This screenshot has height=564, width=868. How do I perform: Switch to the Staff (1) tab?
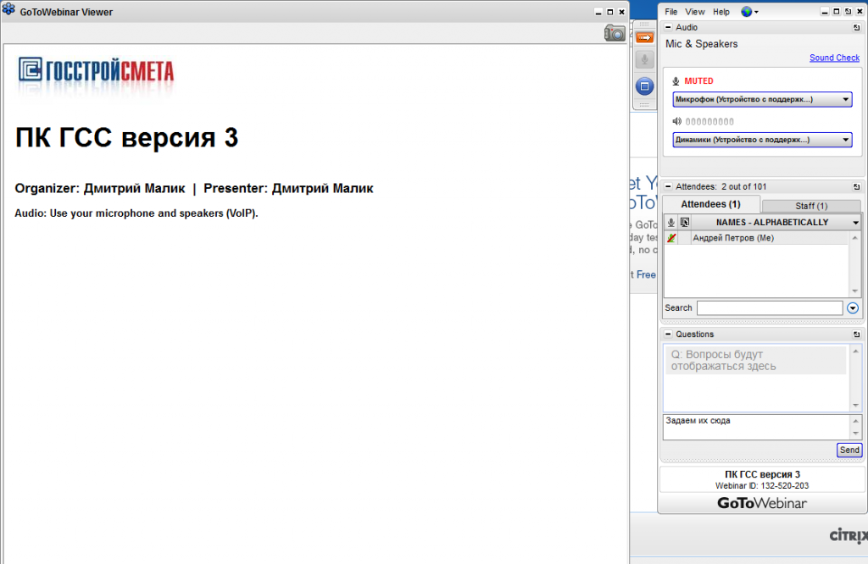tap(811, 206)
